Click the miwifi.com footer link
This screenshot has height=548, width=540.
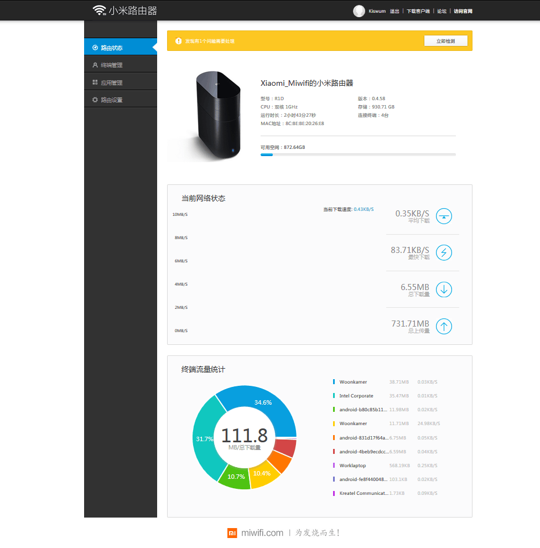click(262, 533)
